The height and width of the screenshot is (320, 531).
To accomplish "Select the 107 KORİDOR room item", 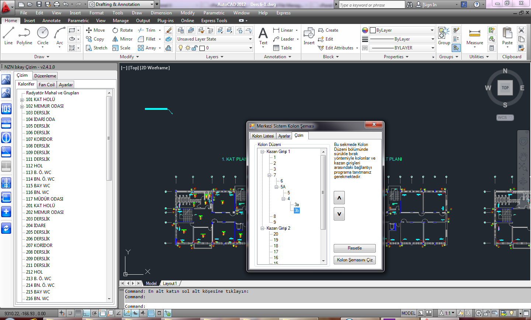I will 39,139.
